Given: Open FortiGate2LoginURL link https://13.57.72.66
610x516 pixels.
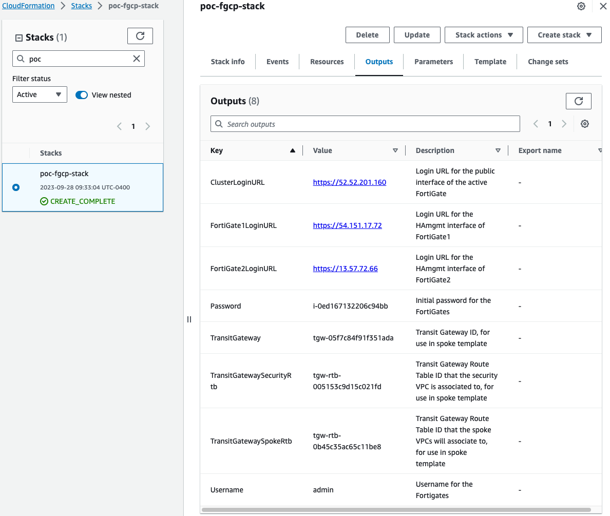Looking at the screenshot, I should [345, 269].
